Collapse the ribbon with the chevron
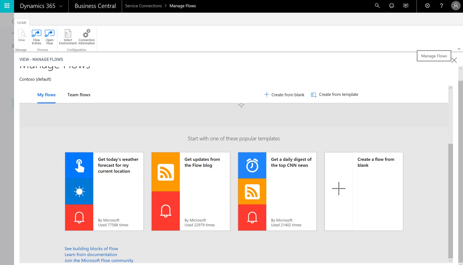This screenshot has height=265, width=463. (x=459, y=49)
